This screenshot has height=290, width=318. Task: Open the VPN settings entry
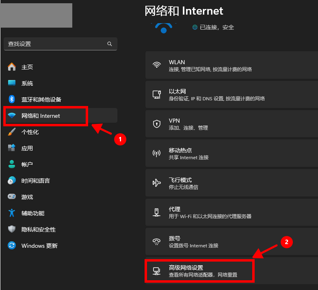(x=231, y=124)
